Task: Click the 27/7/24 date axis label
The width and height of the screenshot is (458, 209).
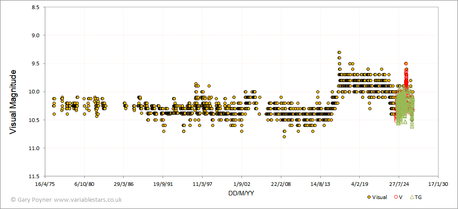Action: coord(399,185)
